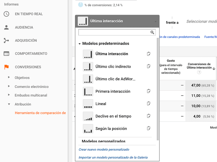Screen dimensions: 217x162
Task: Collapse the Modelos predeterminados section
Action: 80,44
